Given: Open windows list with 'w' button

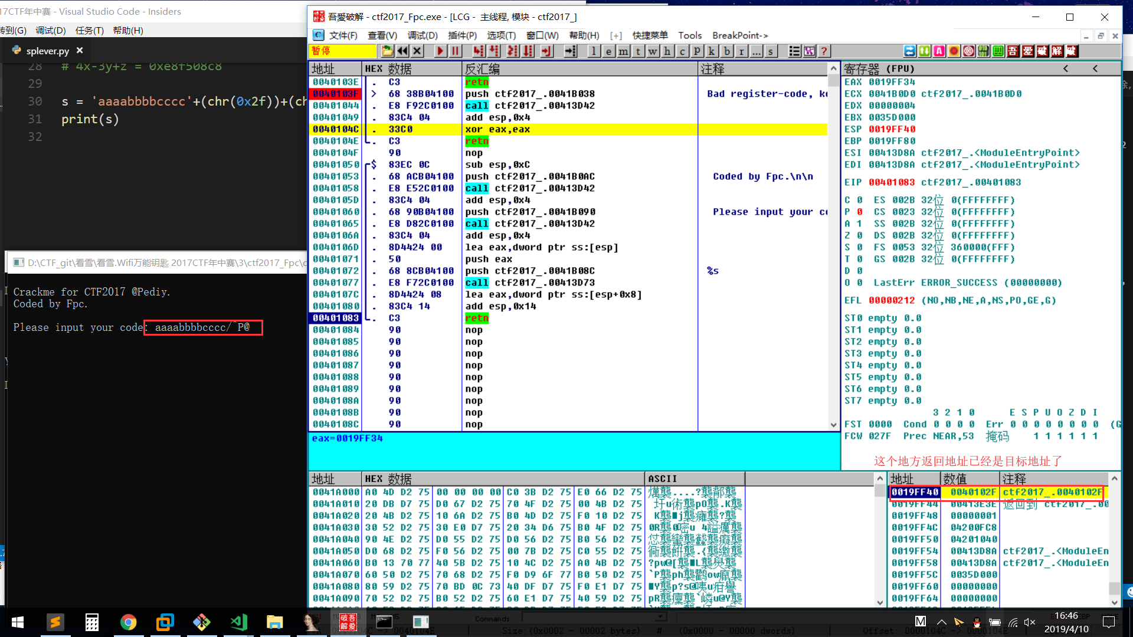Looking at the screenshot, I should 653,51.
